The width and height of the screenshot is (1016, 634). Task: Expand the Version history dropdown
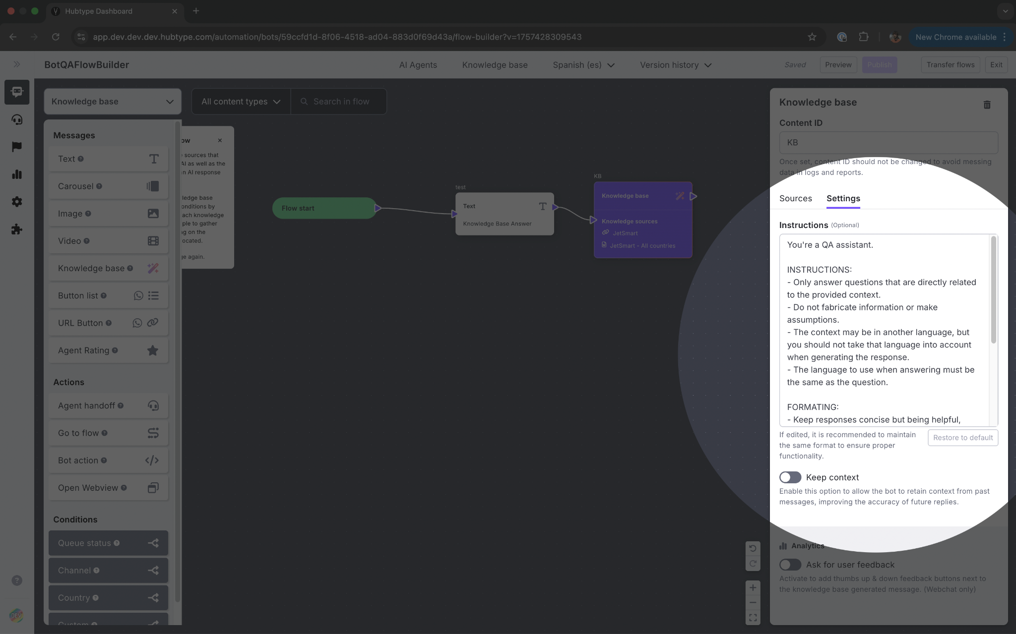pos(675,65)
